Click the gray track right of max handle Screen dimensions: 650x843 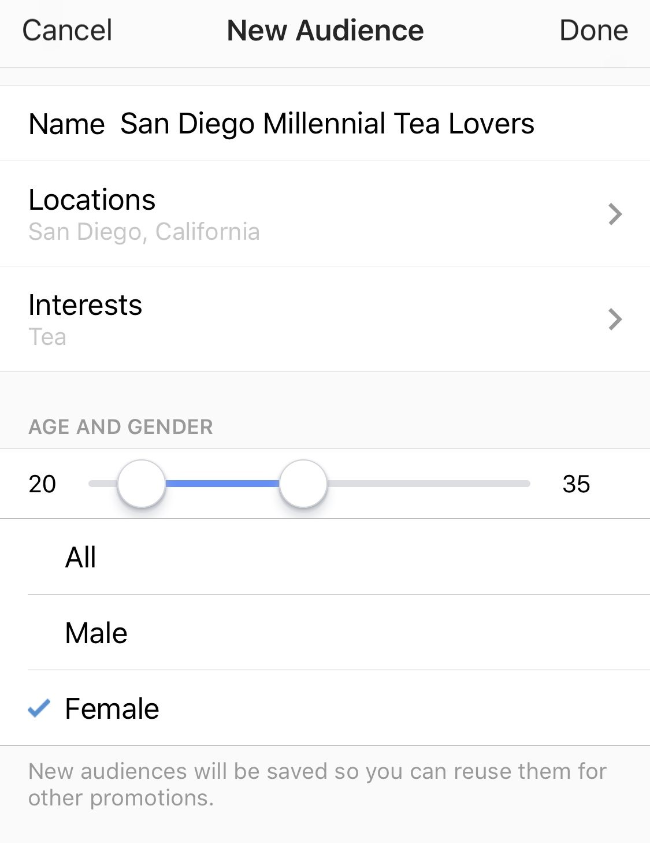(x=428, y=484)
